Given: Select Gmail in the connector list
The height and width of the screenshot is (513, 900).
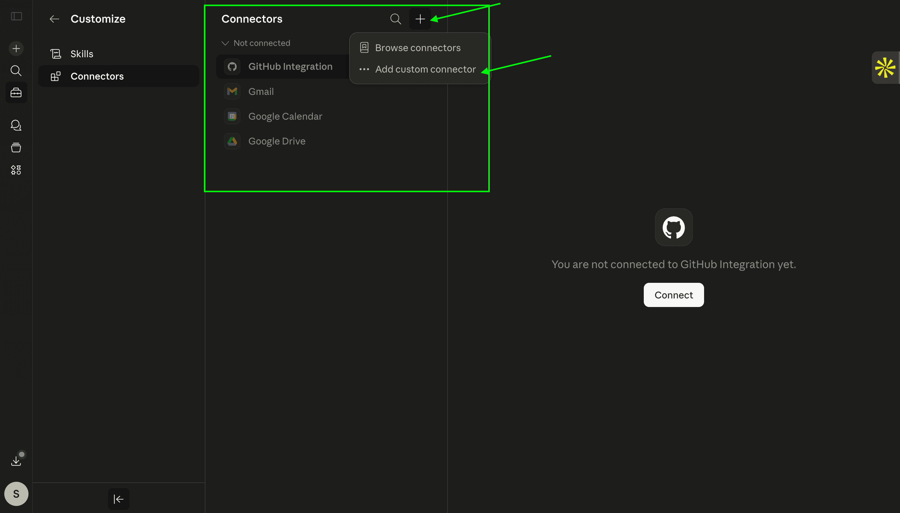Looking at the screenshot, I should 261,92.
